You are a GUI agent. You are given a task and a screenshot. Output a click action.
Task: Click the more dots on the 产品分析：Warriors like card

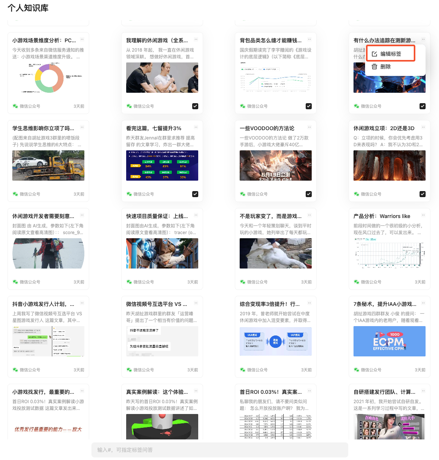[423, 215]
